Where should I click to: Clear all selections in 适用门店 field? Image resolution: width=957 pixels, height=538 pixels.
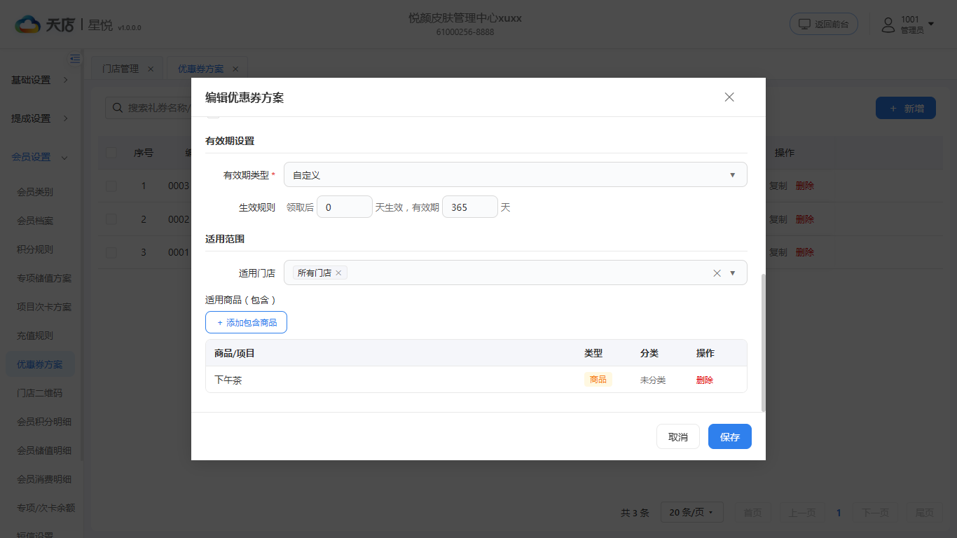717,273
